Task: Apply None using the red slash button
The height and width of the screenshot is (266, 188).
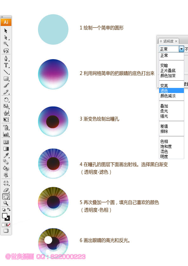Action: click(9, 225)
